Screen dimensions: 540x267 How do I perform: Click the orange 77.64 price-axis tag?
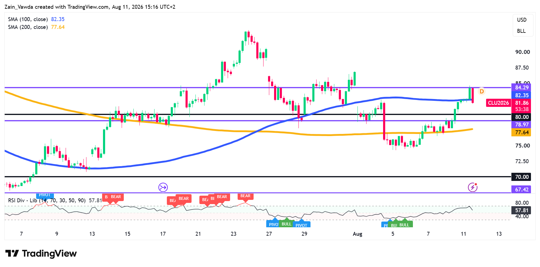tap(521, 132)
